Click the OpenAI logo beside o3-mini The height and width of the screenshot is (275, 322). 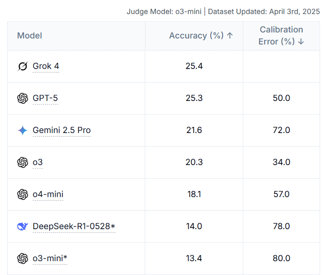pos(23,258)
